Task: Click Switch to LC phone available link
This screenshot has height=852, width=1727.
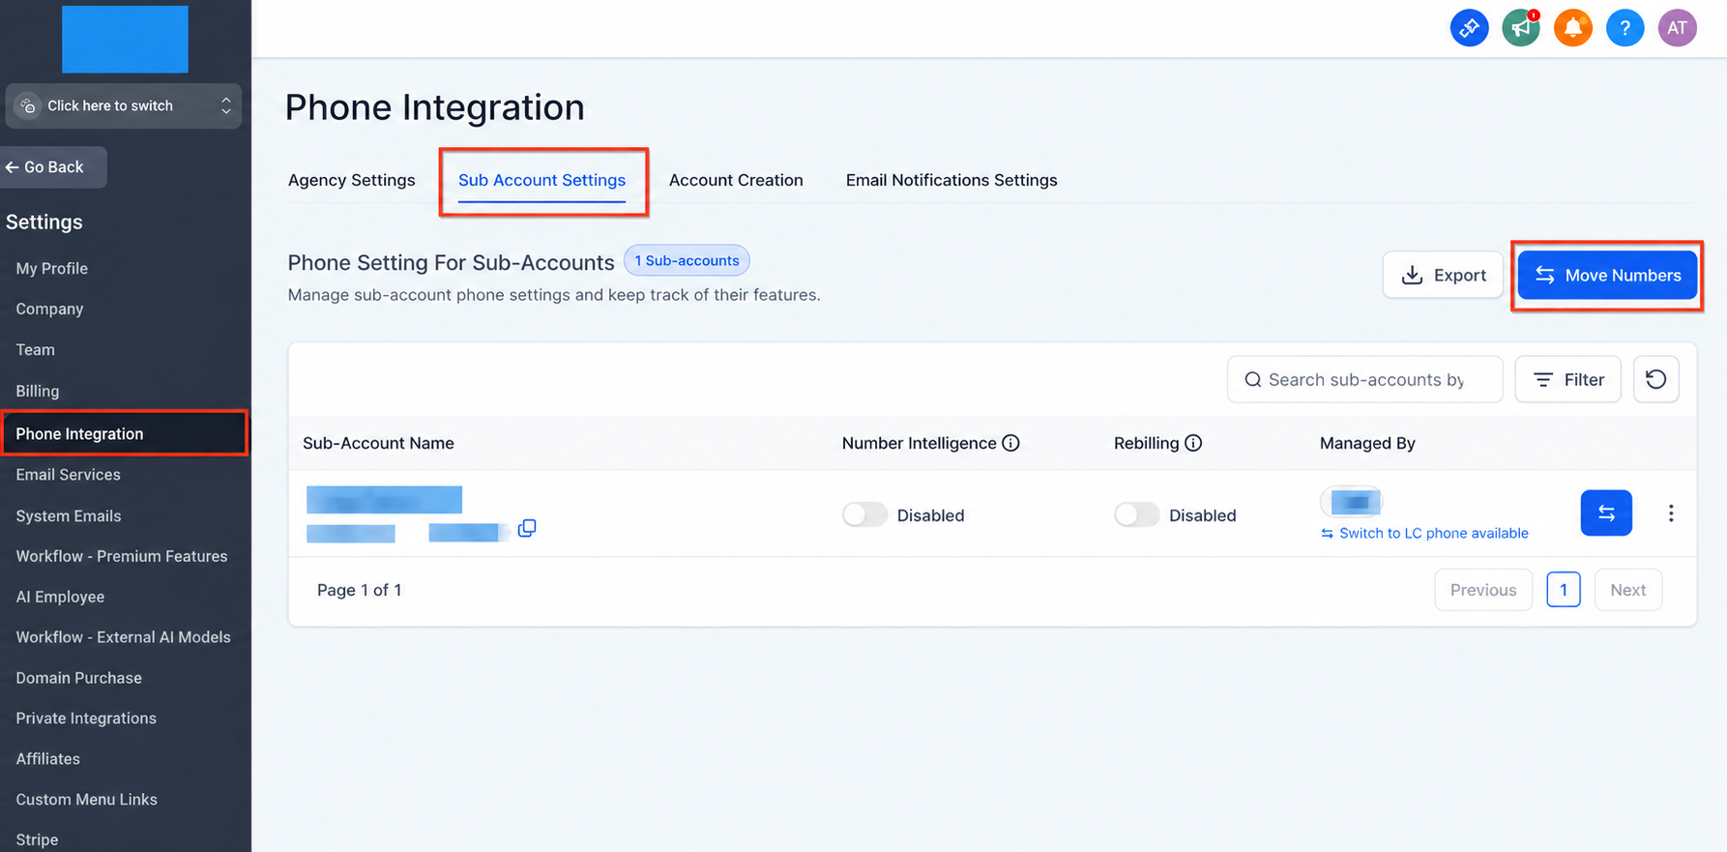Action: point(1424,533)
